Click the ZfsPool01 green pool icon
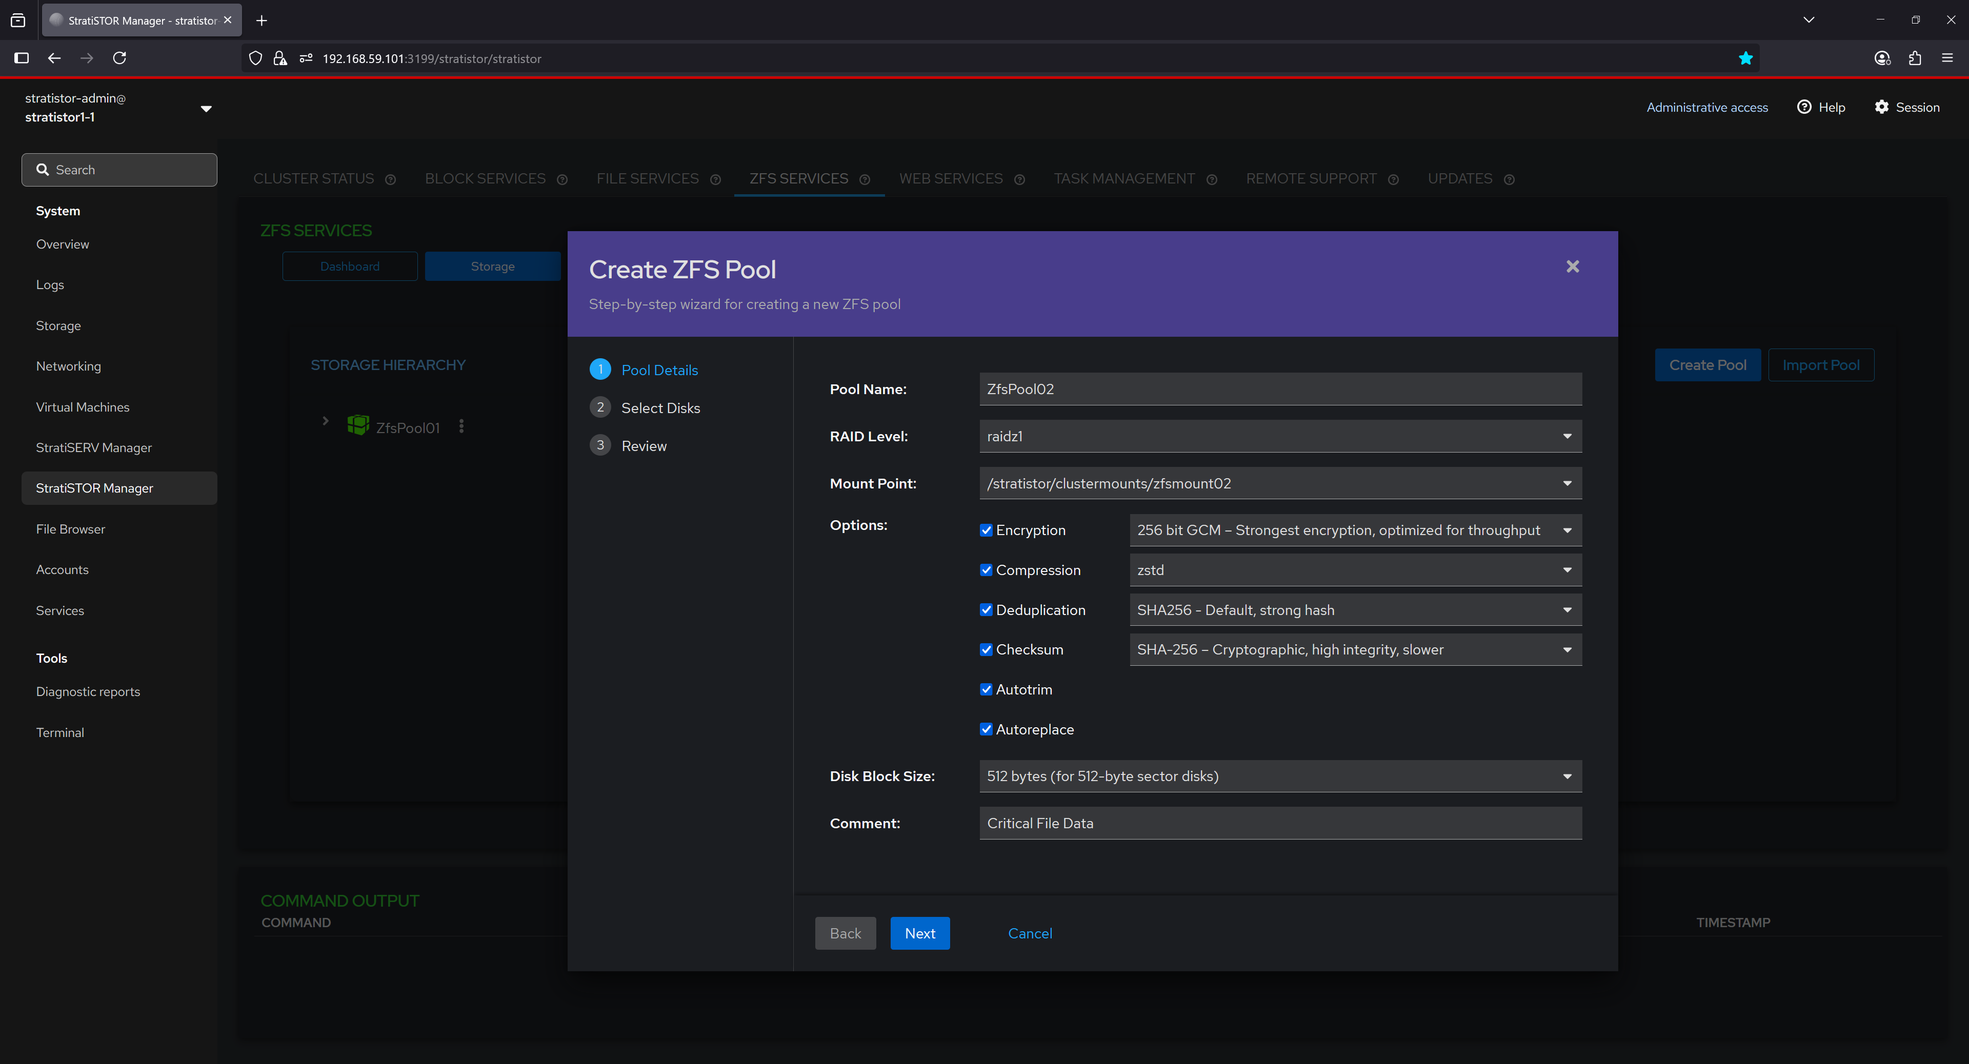Screen dimensions: 1969x1064 (x=358, y=425)
